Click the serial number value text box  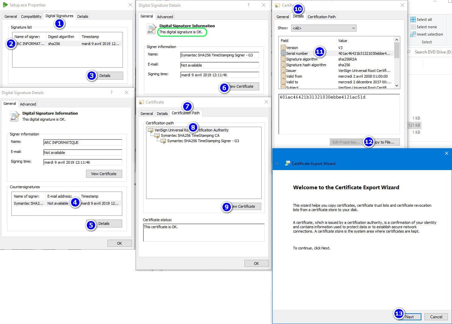click(x=339, y=114)
